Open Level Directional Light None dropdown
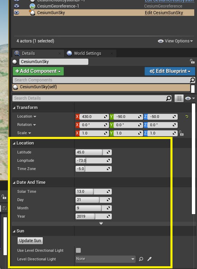This screenshot has width=197, height=269. point(106,259)
